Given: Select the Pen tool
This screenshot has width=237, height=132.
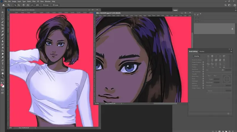Looking at the screenshot, I should [x=2, y=60].
